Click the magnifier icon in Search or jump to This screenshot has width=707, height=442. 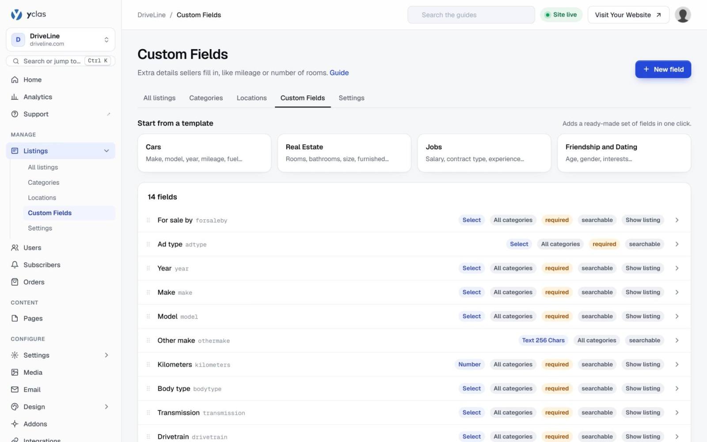tap(16, 61)
